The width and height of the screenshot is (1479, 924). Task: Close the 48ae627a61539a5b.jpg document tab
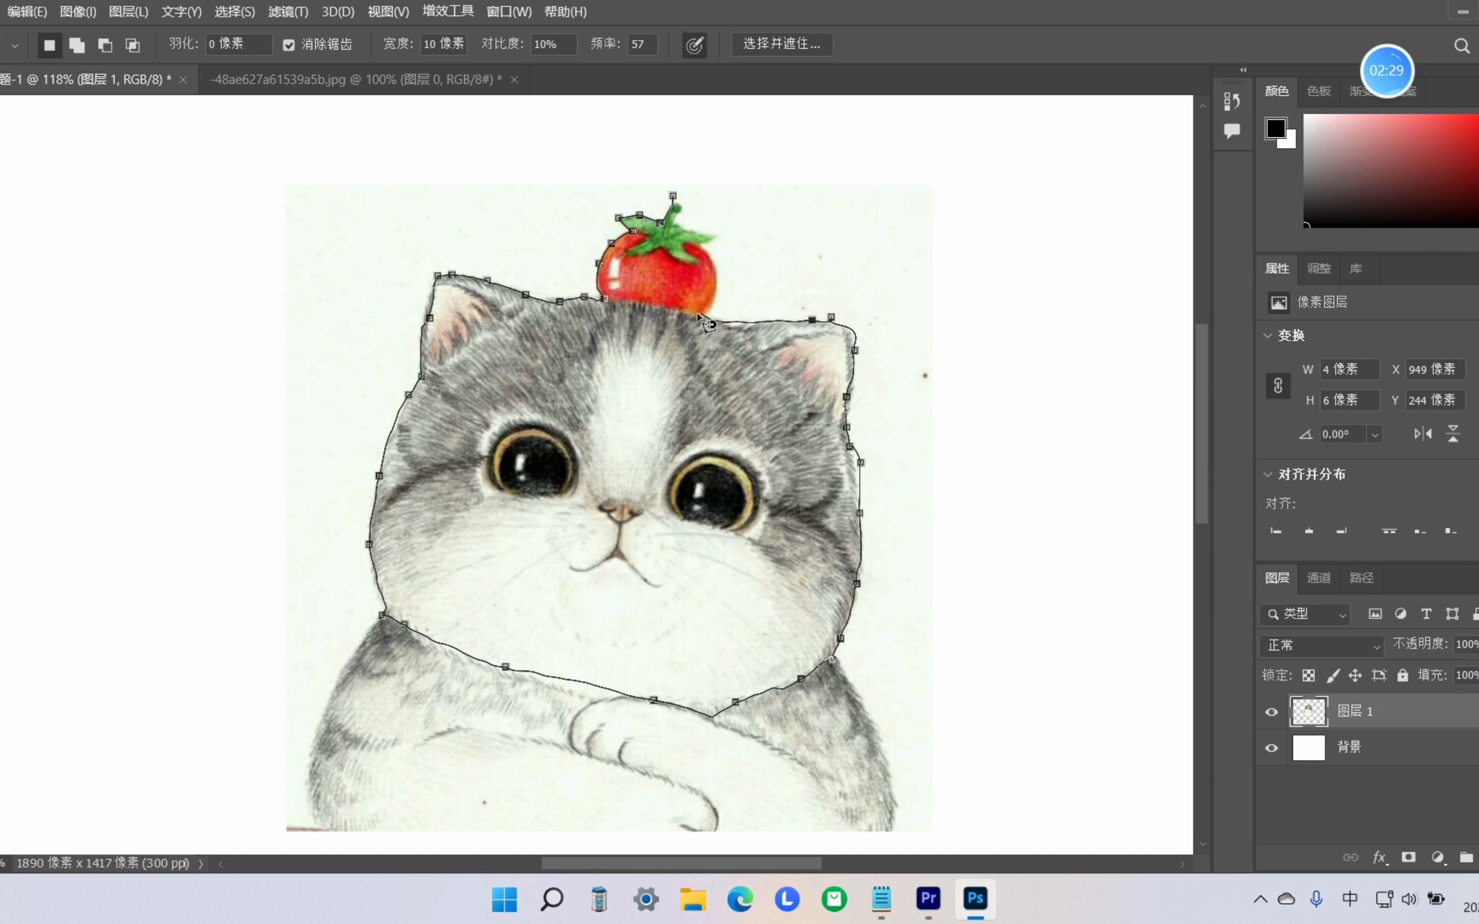click(514, 80)
